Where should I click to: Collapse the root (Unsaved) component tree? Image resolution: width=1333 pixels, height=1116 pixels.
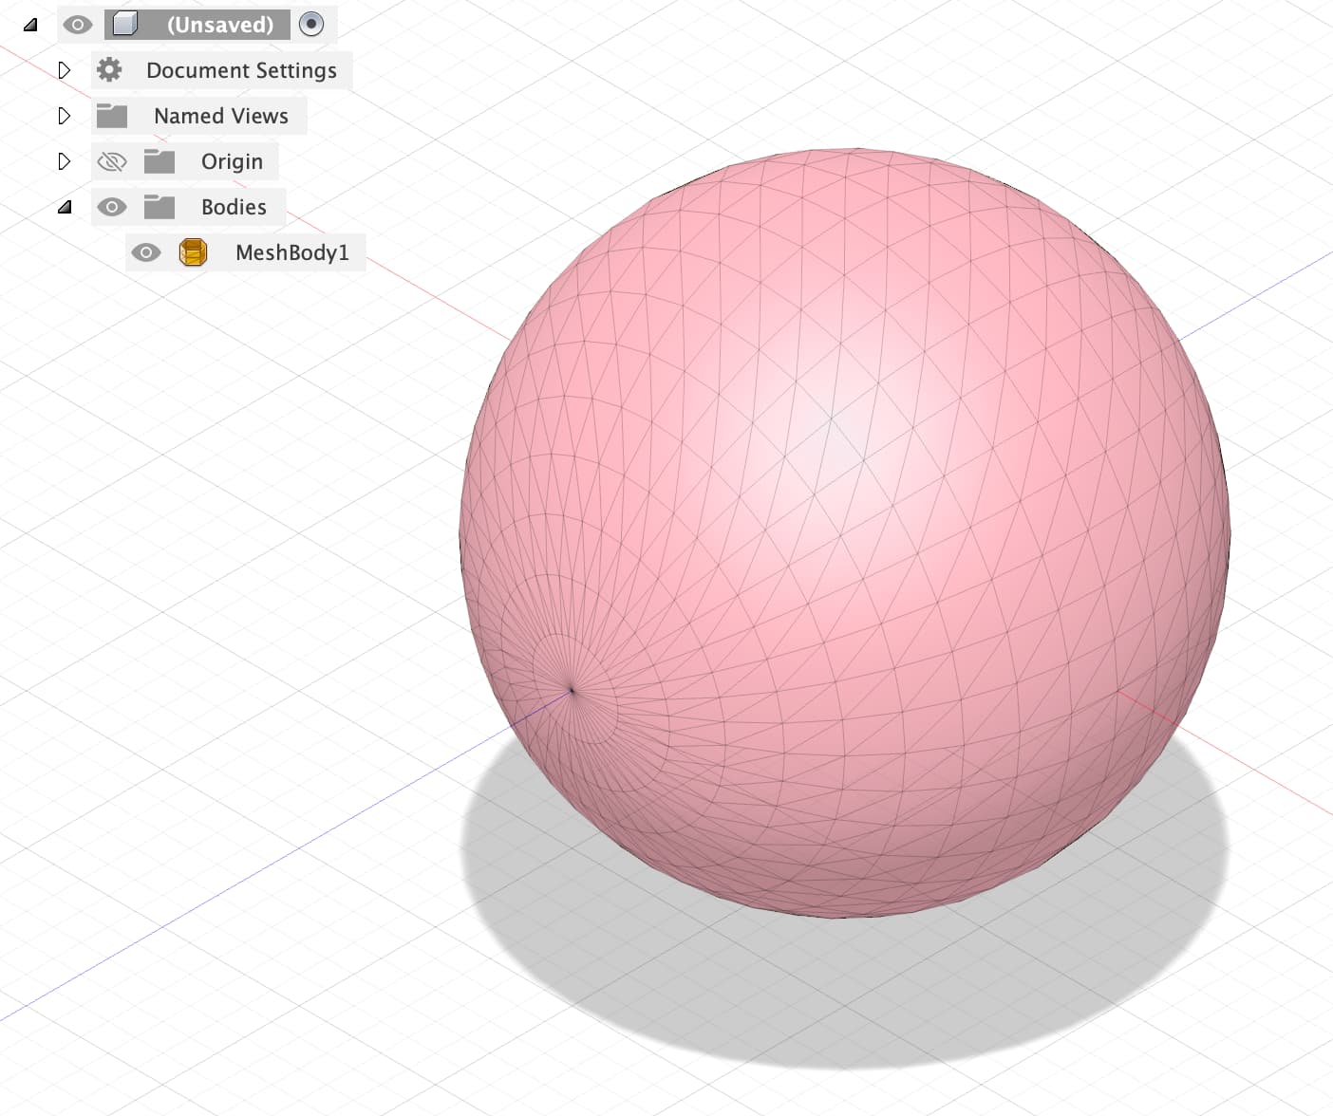(x=30, y=25)
